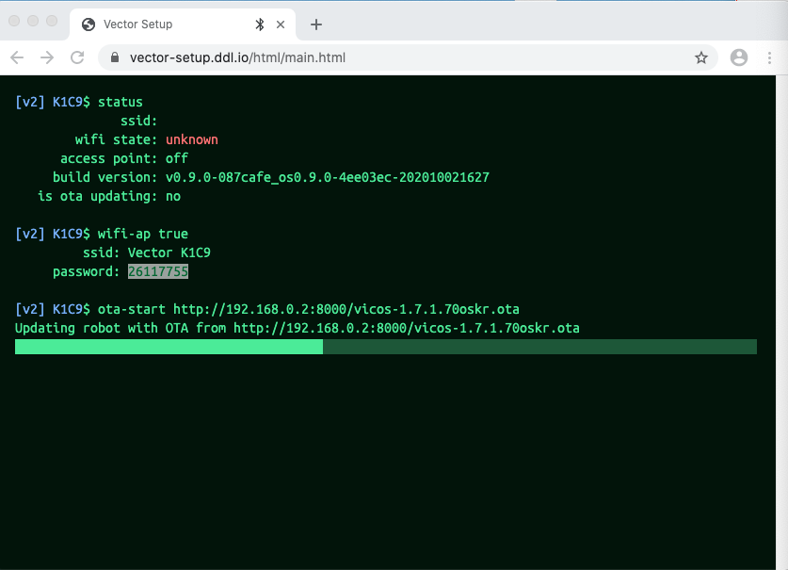The width and height of the screenshot is (788, 570).
Task: Open site info via the lock icon
Action: [115, 57]
